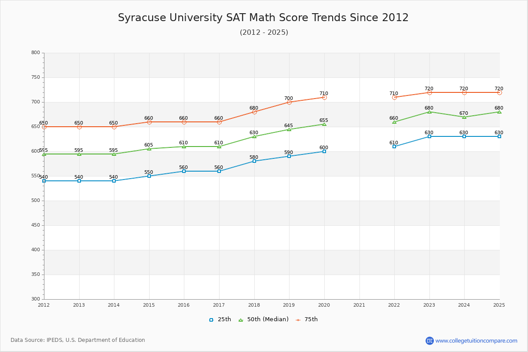Click the Data Source IPEDS text
Viewport: 528px width, 352px height.
(78, 340)
